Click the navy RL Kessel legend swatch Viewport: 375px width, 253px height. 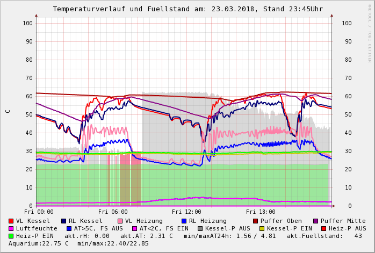(64, 221)
